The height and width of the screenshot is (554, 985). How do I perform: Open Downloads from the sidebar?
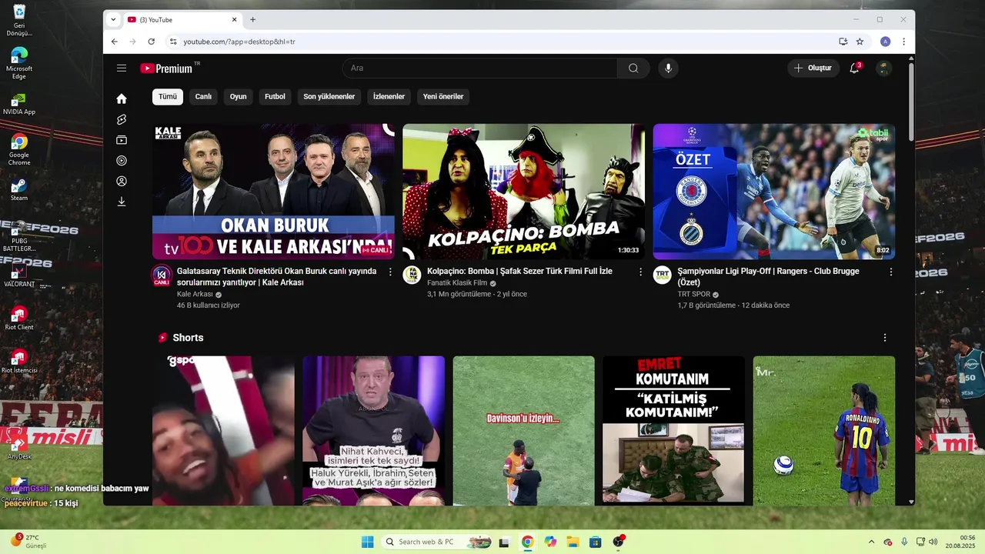coord(122,202)
